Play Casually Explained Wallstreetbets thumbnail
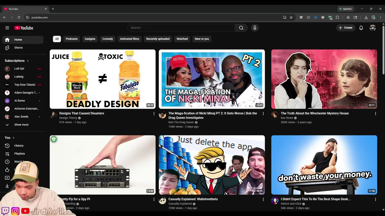Image resolution: width=385 pixels, height=216 pixels. [212, 165]
